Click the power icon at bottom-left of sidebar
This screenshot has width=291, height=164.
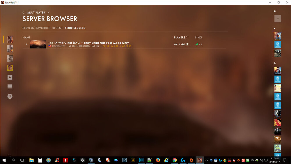pyautogui.click(x=10, y=155)
